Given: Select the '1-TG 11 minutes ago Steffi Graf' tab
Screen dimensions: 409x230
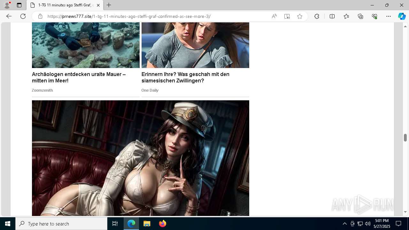Looking at the screenshot, I should point(65,5).
